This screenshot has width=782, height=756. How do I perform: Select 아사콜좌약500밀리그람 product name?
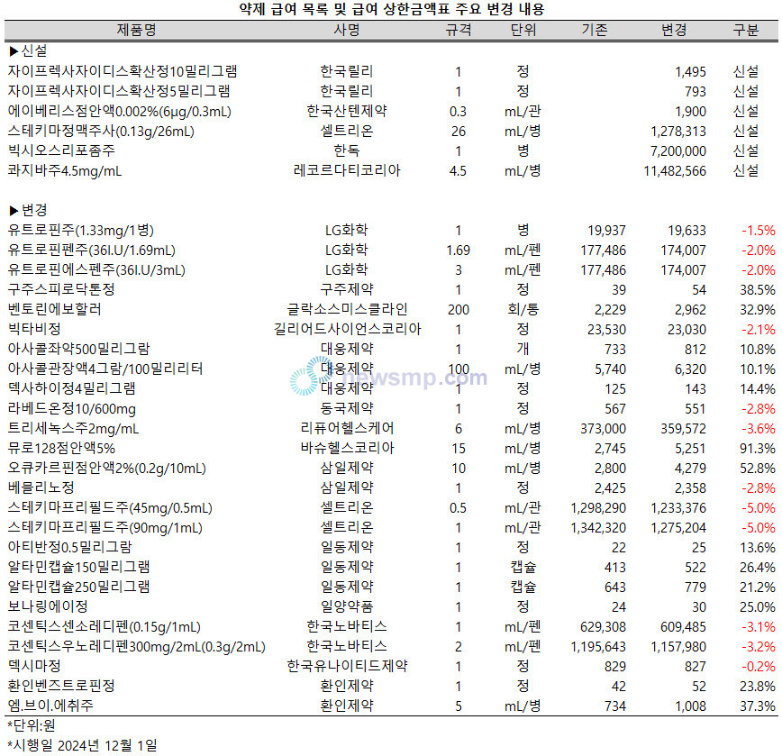pos(78,349)
